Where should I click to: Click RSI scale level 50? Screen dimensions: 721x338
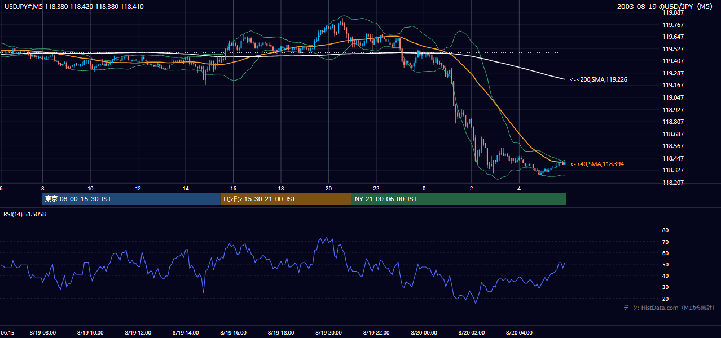(665, 264)
